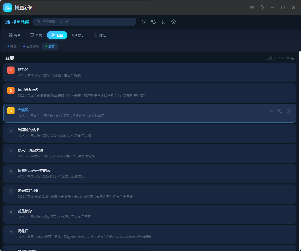Click the 摸鱼新闻 app logo in title bar
This screenshot has width=301, height=251.
[8, 8]
